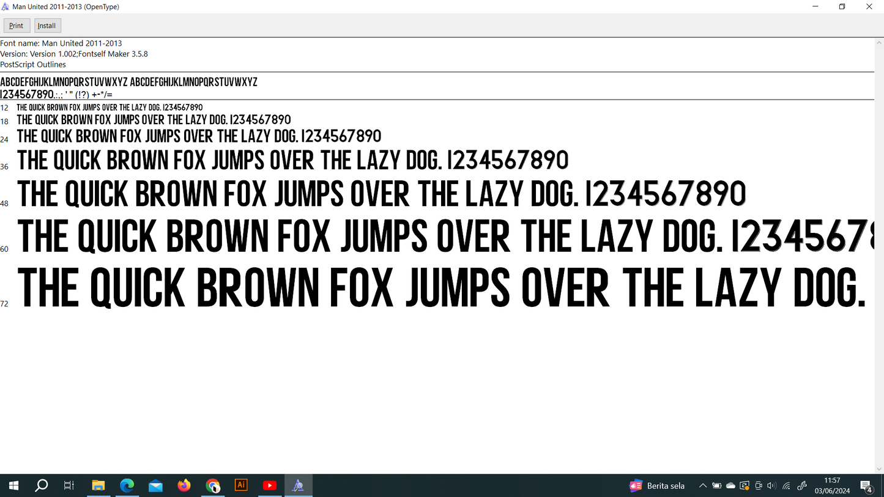Open Task View from taskbar
The height and width of the screenshot is (497, 884).
(69, 485)
